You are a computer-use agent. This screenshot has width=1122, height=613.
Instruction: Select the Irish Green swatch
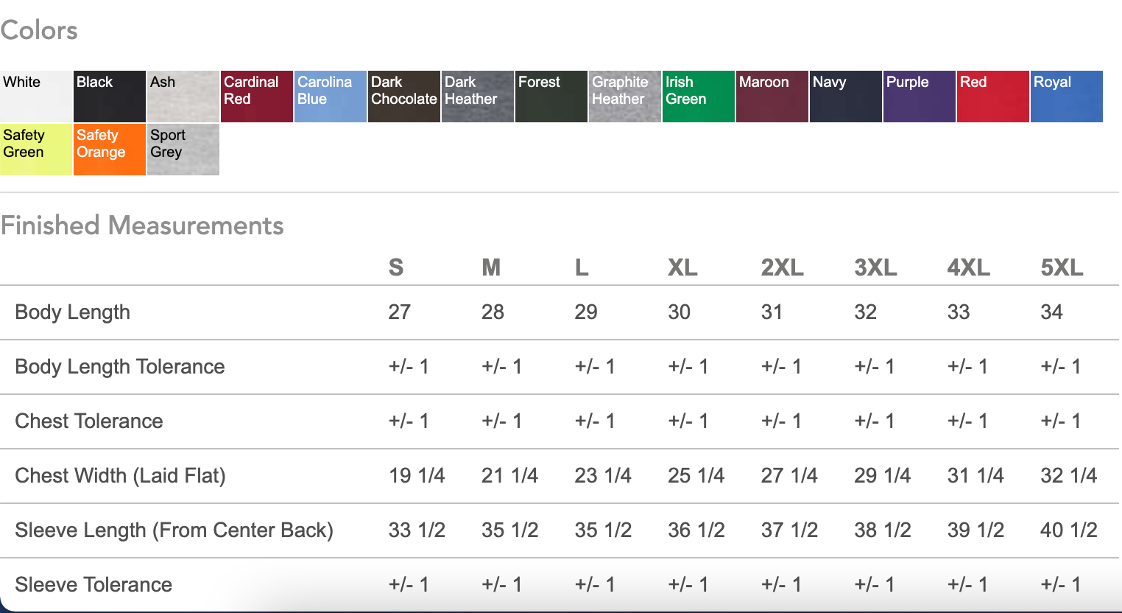(x=699, y=97)
